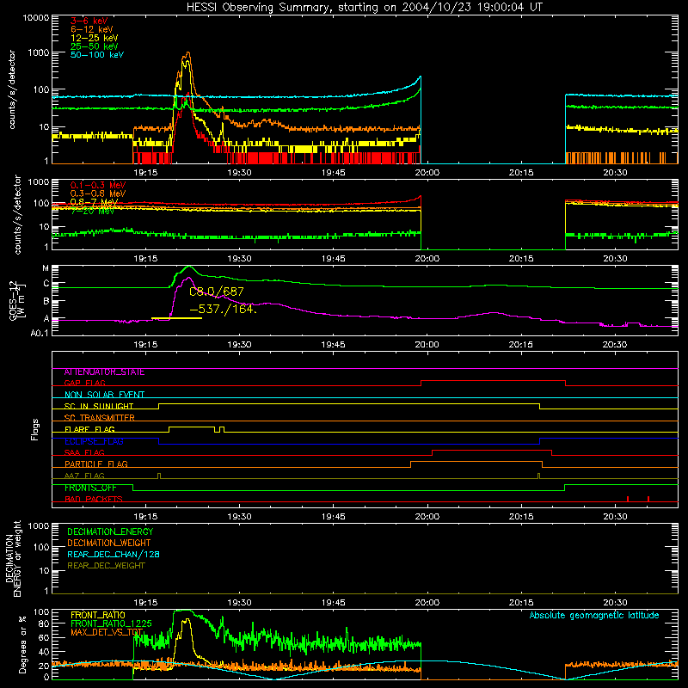The height and width of the screenshot is (688, 688).
Task: Click the 0.8-7 MeV legend label
Action: (94, 202)
